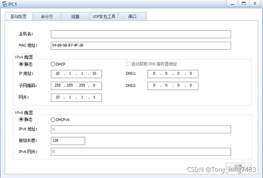
Task: Select the DHCPv6 radio button
Action: [x=53, y=120]
